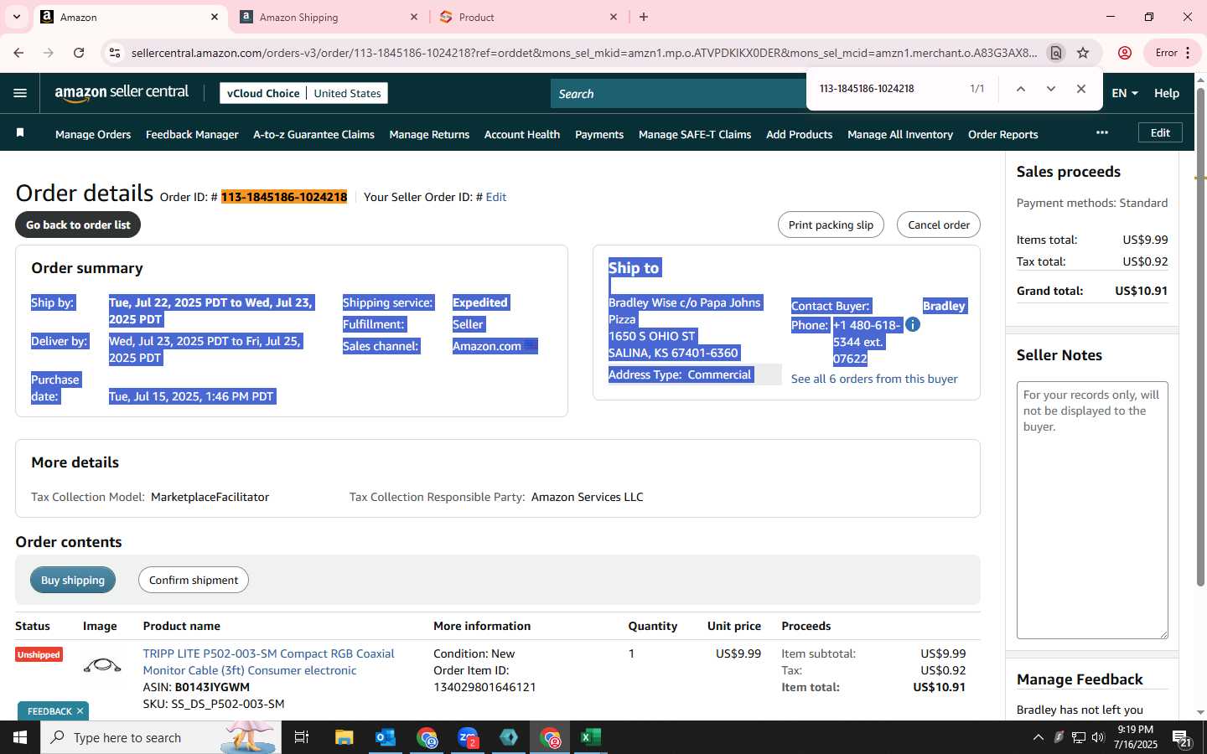1207x754 pixels.
Task: Click the find-in-page icon in address bar
Action: (x=1056, y=53)
